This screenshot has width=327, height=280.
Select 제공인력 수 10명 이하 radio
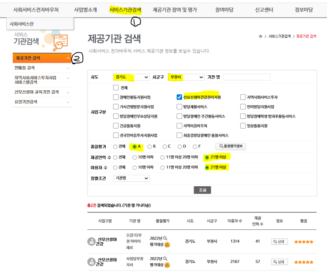click(x=135, y=158)
